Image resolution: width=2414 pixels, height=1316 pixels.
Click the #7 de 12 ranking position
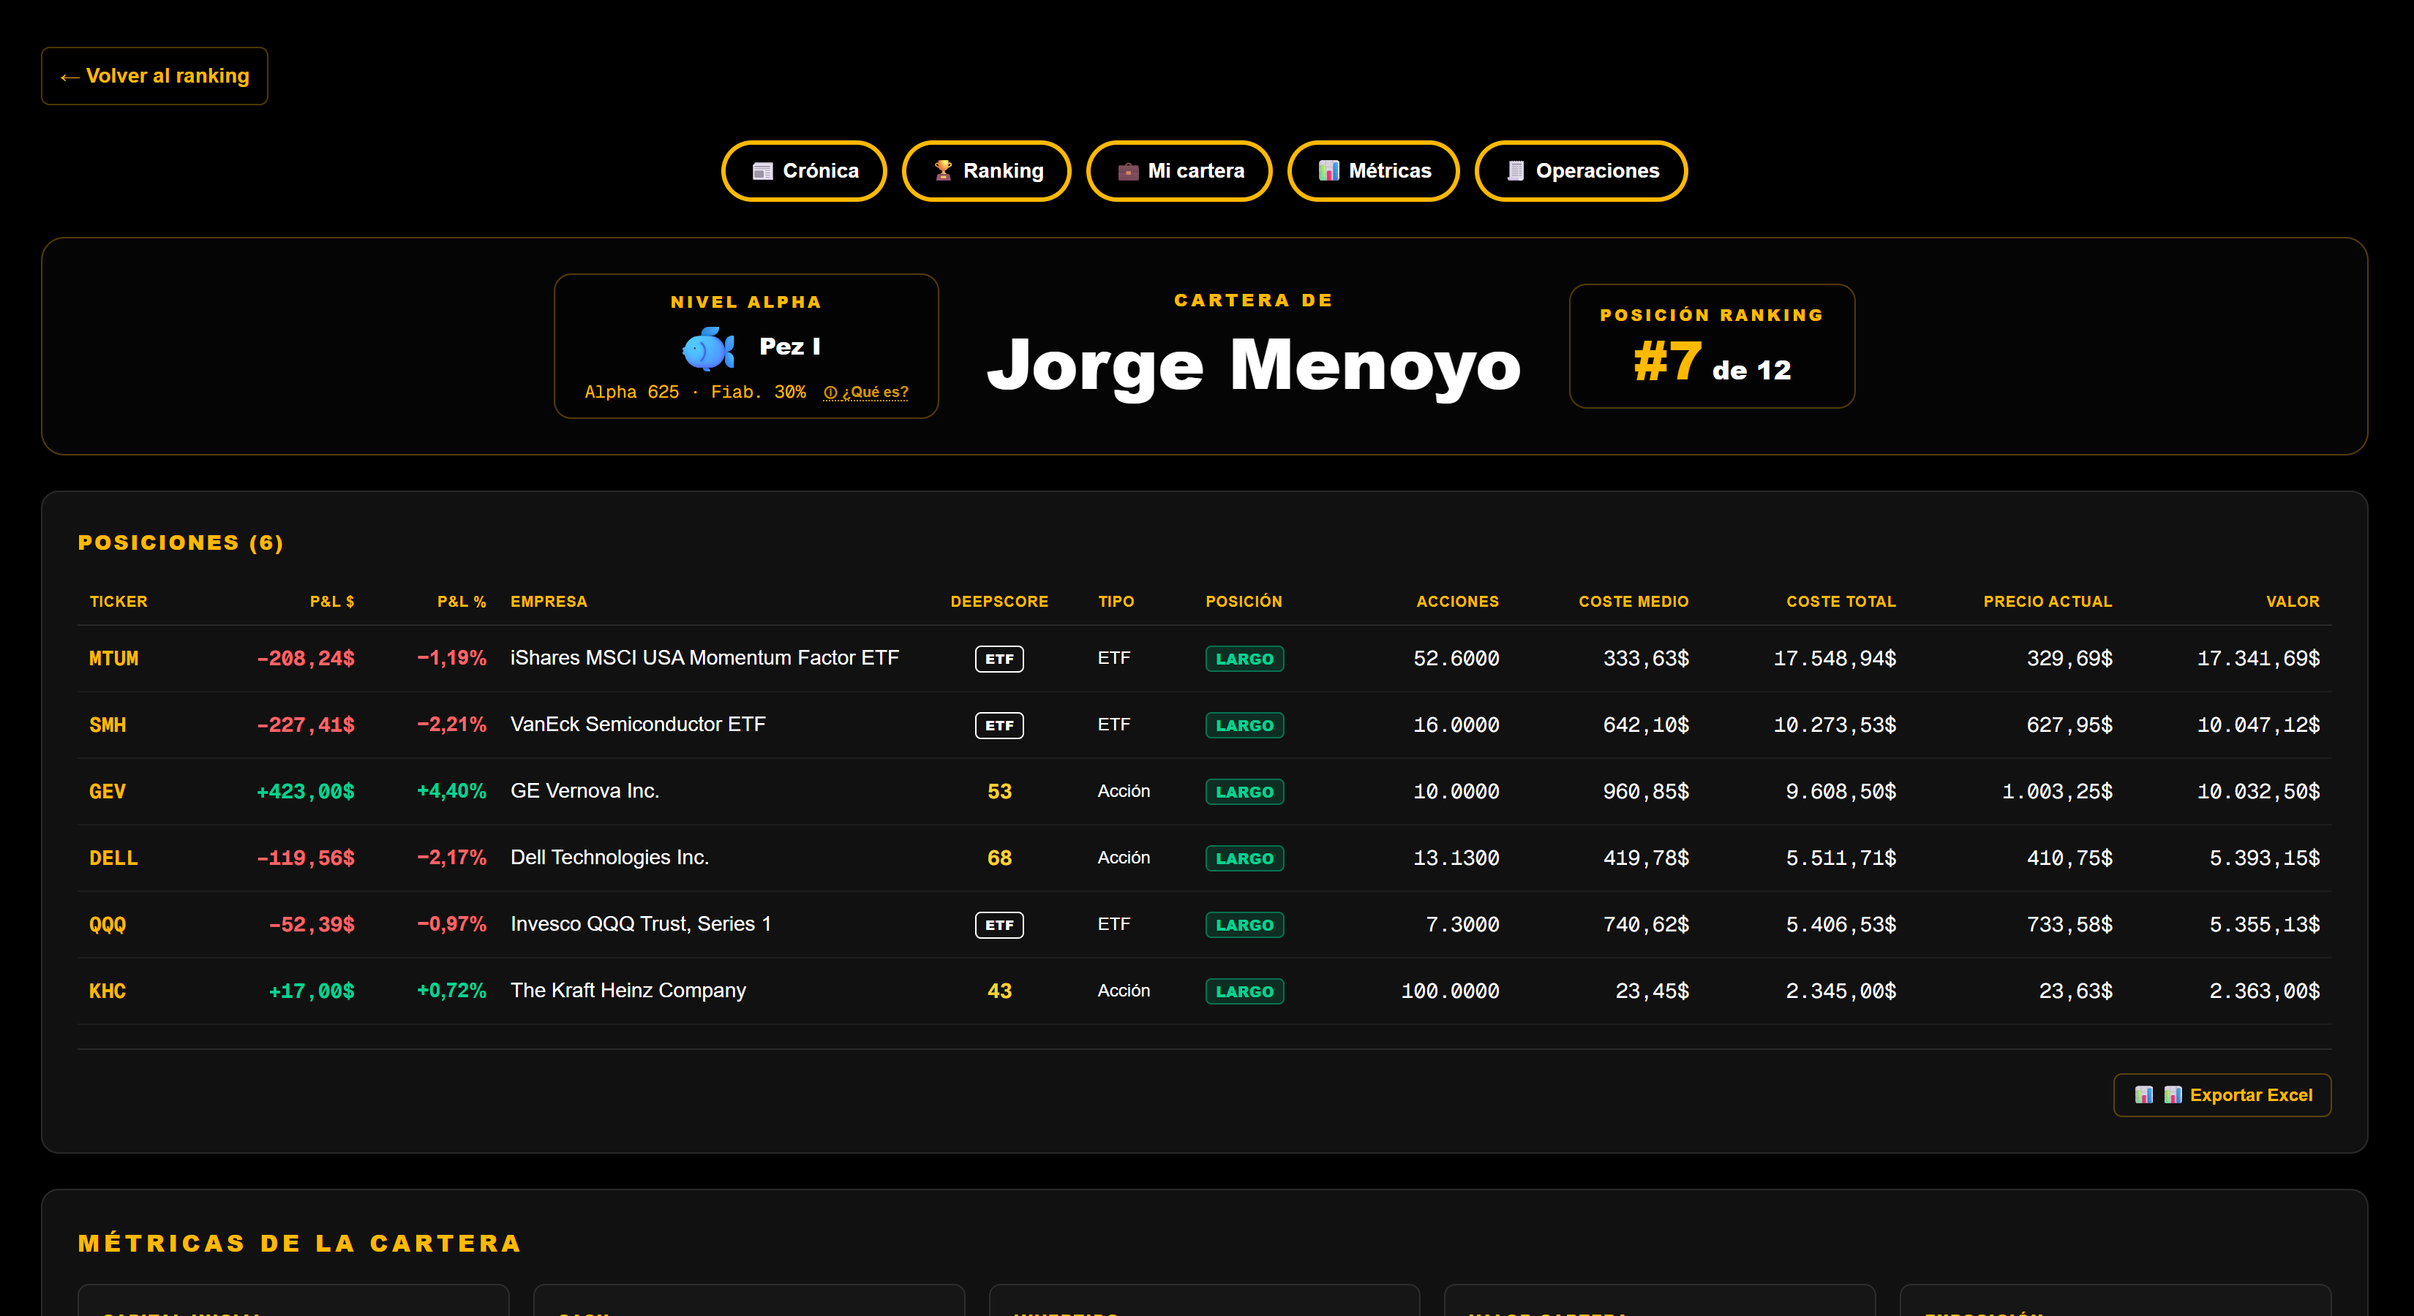1711,363
